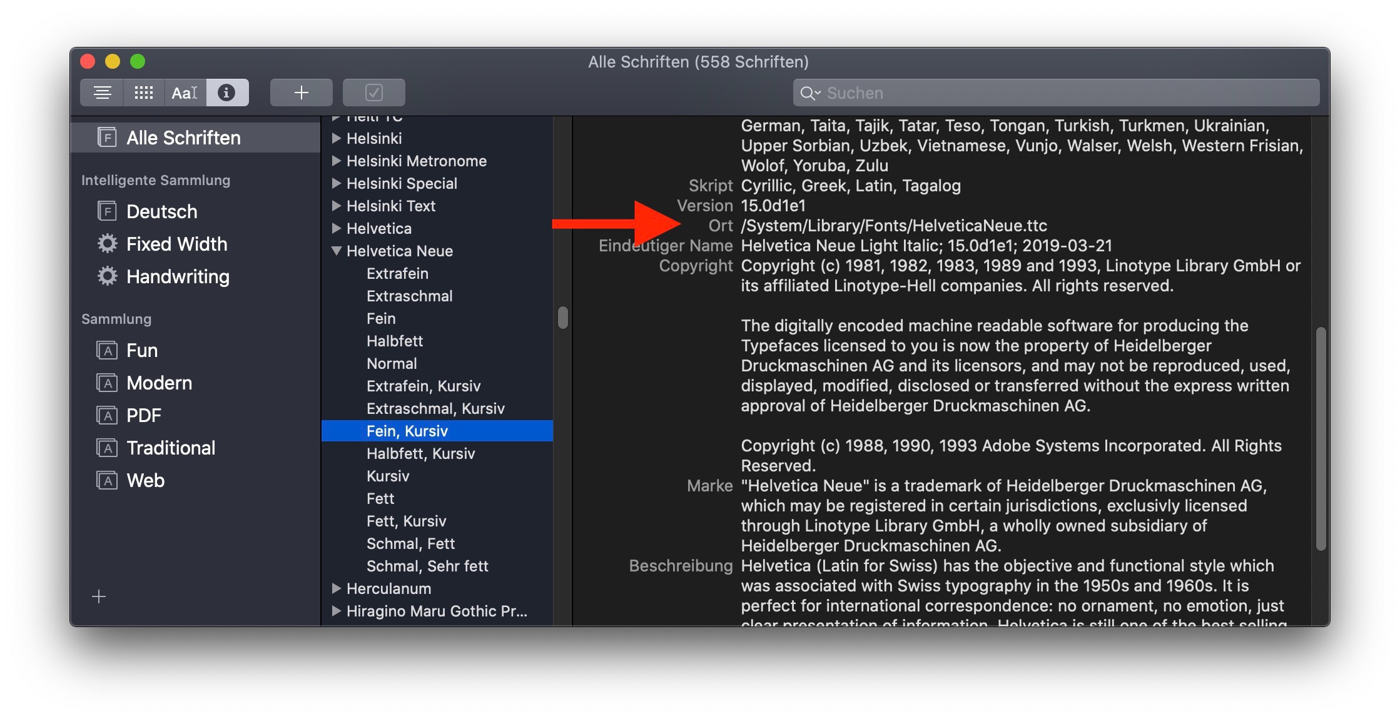
Task: Choose the Handwriting smart collection
Action: coord(178,276)
